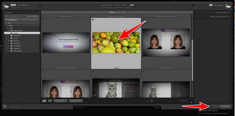Collapse the Source panel triangle
This screenshot has height=116, width=235.
coord(5,12)
